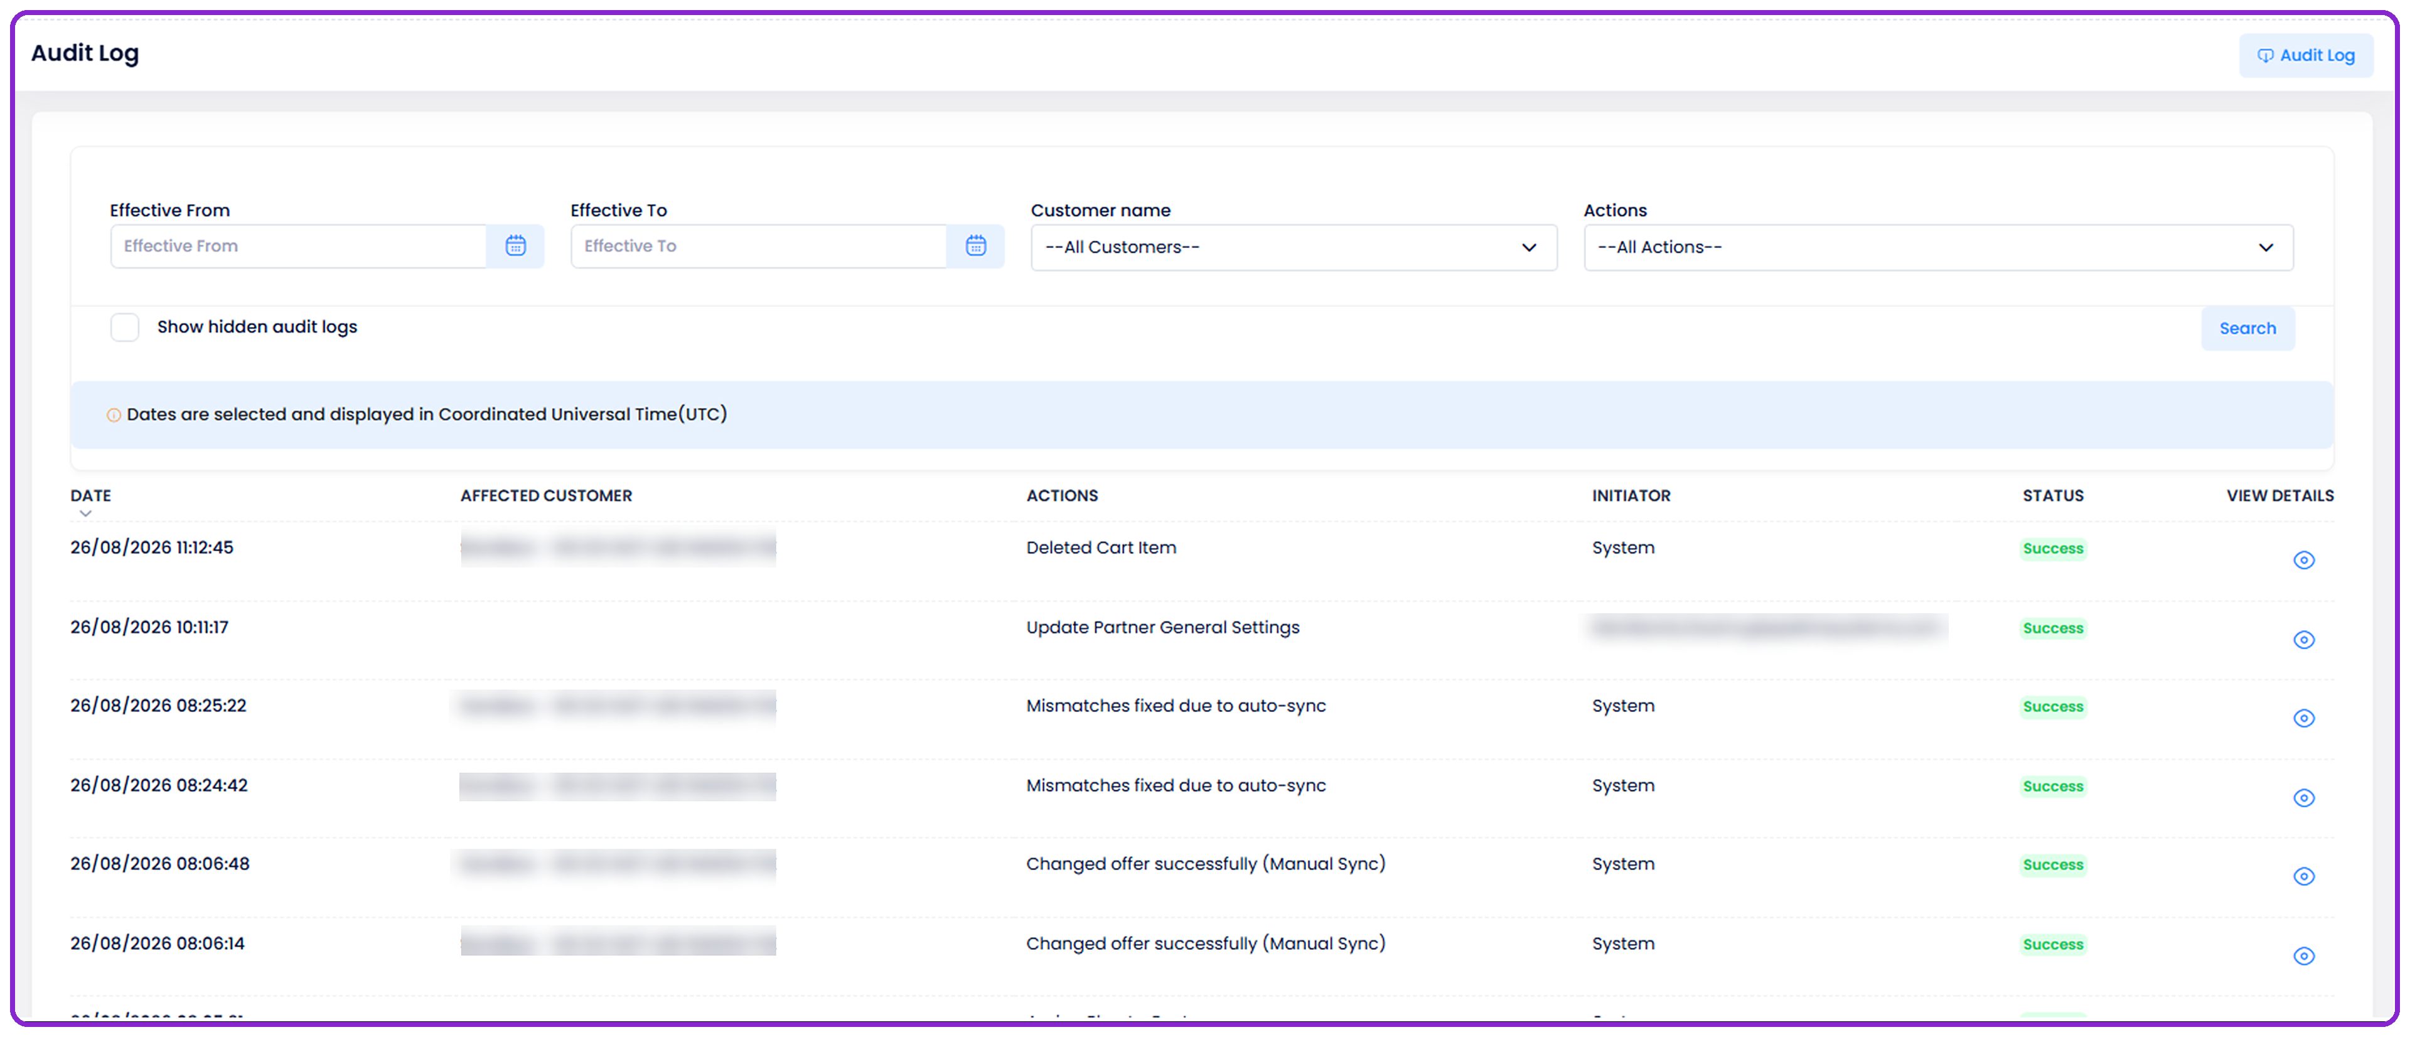
Task: Select the date 26/08/2026 08:24:42
Action: (159, 785)
